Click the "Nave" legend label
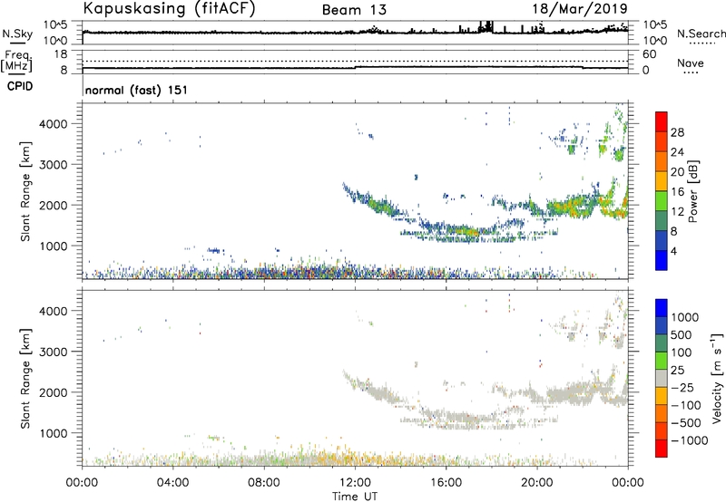The width and height of the screenshot is (726, 502). tap(691, 63)
